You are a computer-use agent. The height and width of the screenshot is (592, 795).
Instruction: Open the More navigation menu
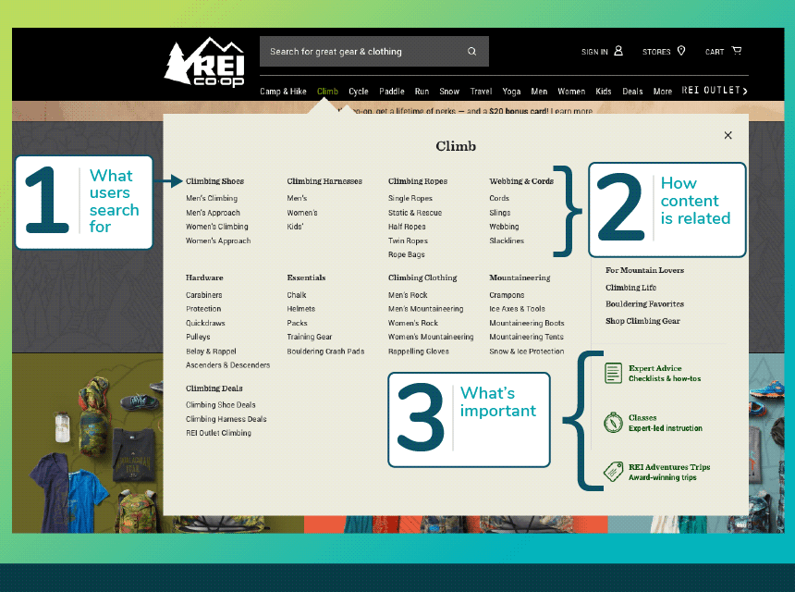(662, 92)
